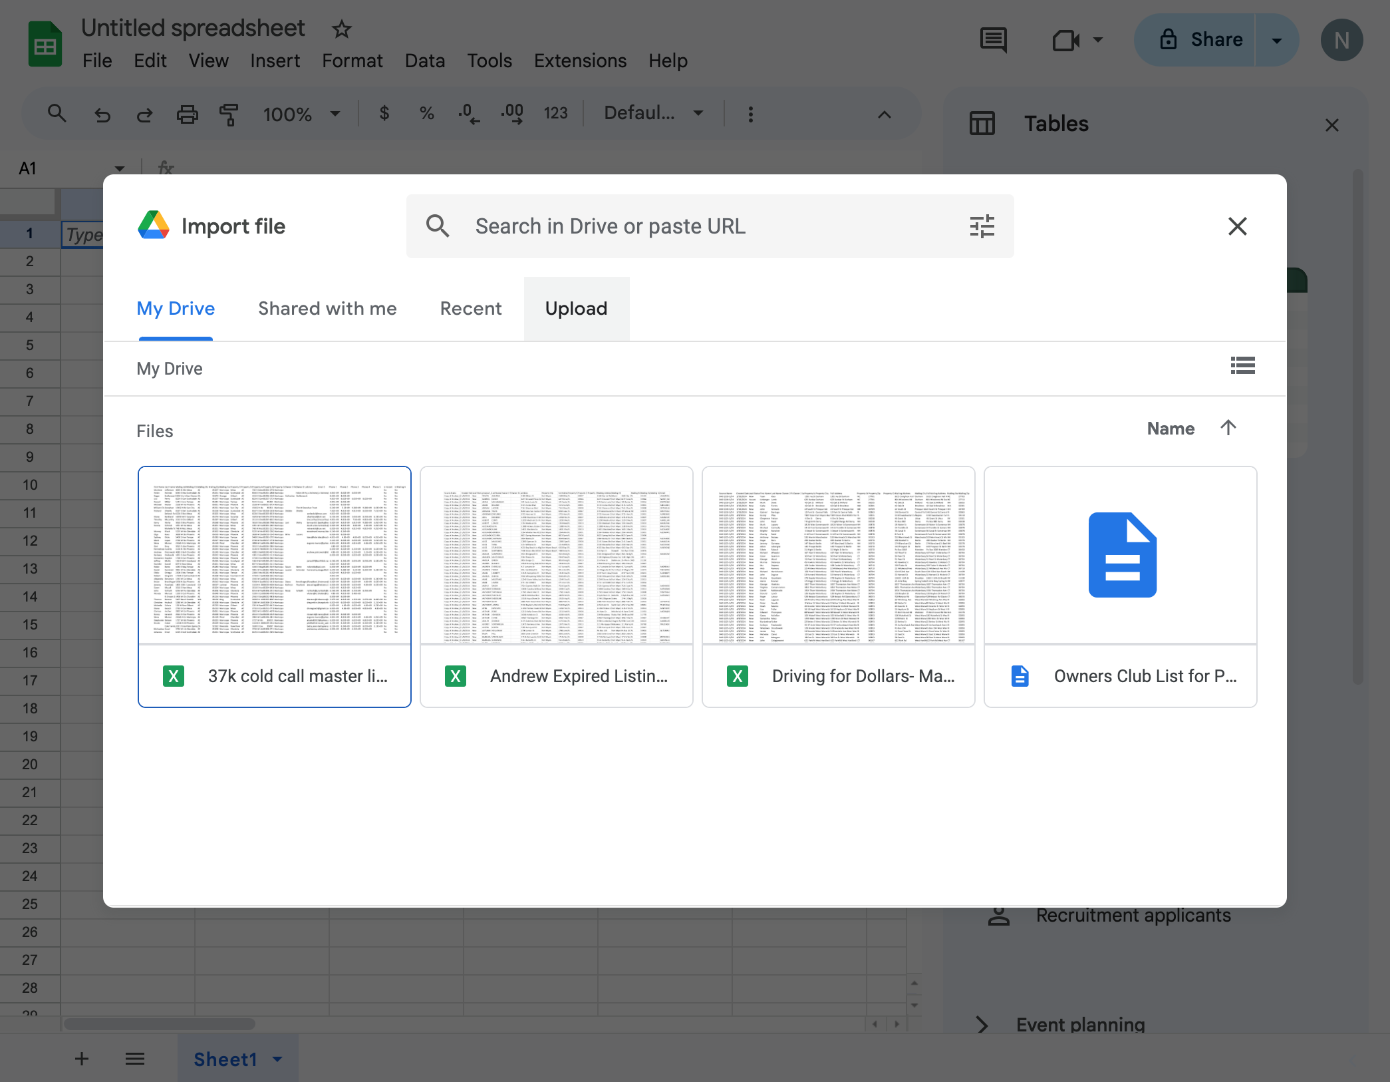This screenshot has height=1082, width=1390.
Task: Click the redo arrow in toolbar
Action: (x=144, y=114)
